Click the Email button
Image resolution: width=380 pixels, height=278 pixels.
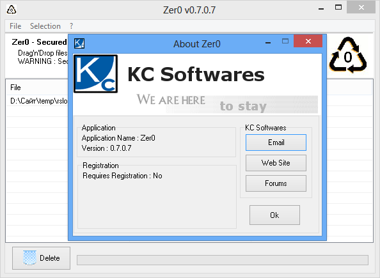pyautogui.click(x=276, y=143)
